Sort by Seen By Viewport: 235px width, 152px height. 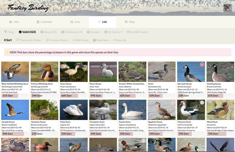(x=120, y=40)
